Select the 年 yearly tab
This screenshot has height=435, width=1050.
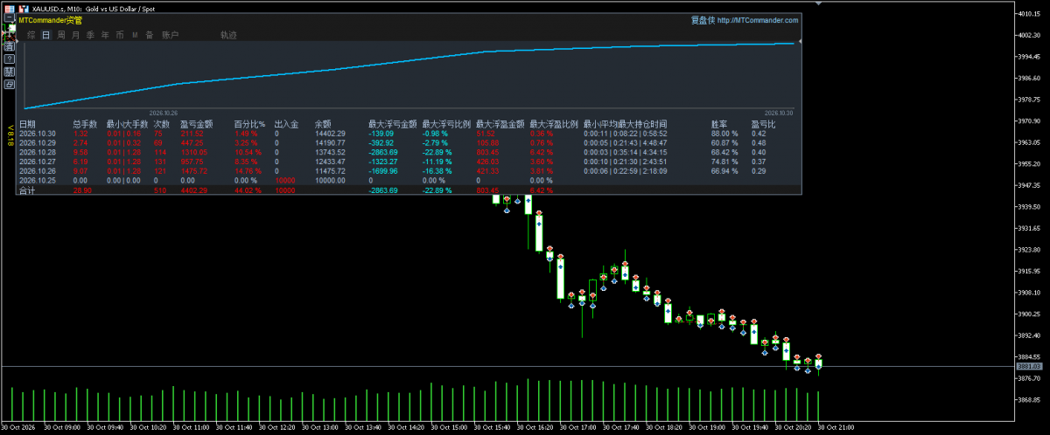105,35
